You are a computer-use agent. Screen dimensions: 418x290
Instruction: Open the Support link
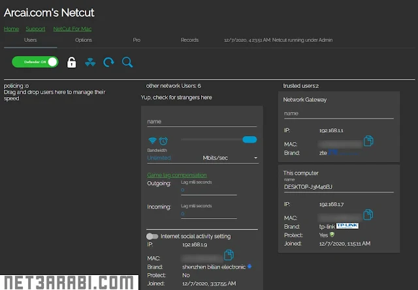[x=35, y=29]
